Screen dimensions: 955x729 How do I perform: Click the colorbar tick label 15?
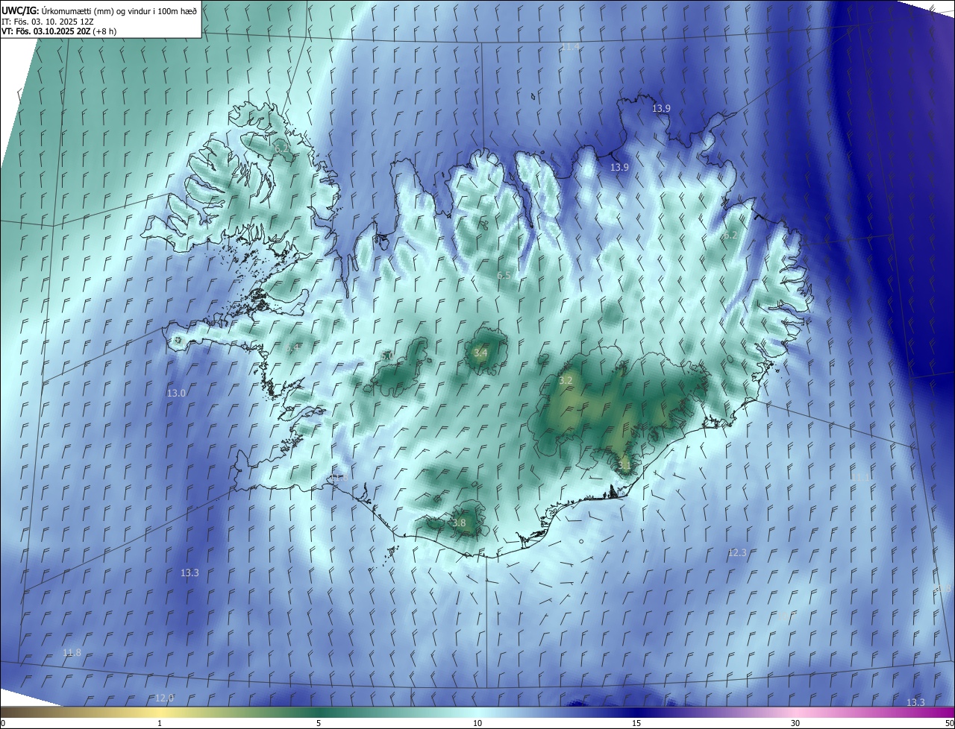pos(636,724)
